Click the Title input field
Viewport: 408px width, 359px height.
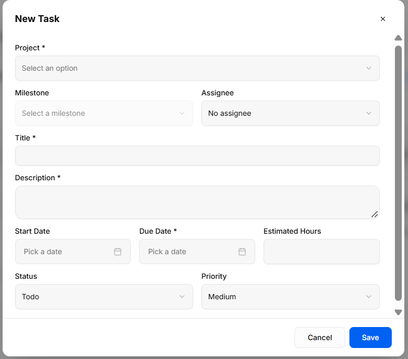(x=197, y=156)
